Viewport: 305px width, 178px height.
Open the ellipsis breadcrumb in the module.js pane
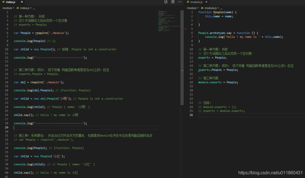(x=221, y=8)
